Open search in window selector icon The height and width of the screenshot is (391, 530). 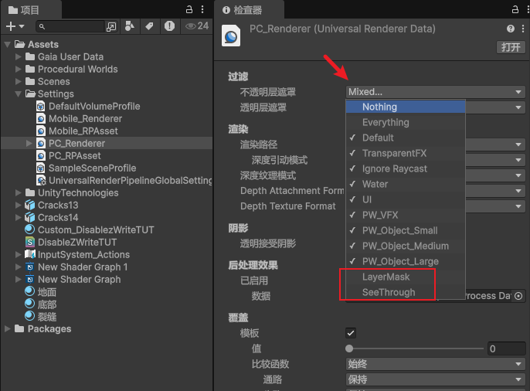pos(111,26)
